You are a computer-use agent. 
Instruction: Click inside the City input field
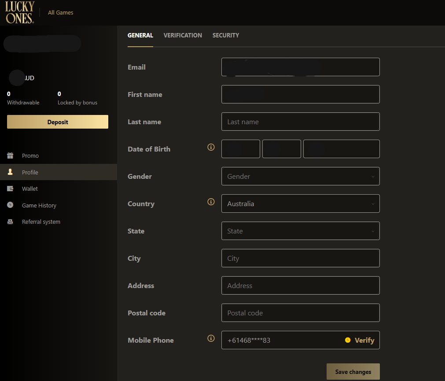pos(300,258)
